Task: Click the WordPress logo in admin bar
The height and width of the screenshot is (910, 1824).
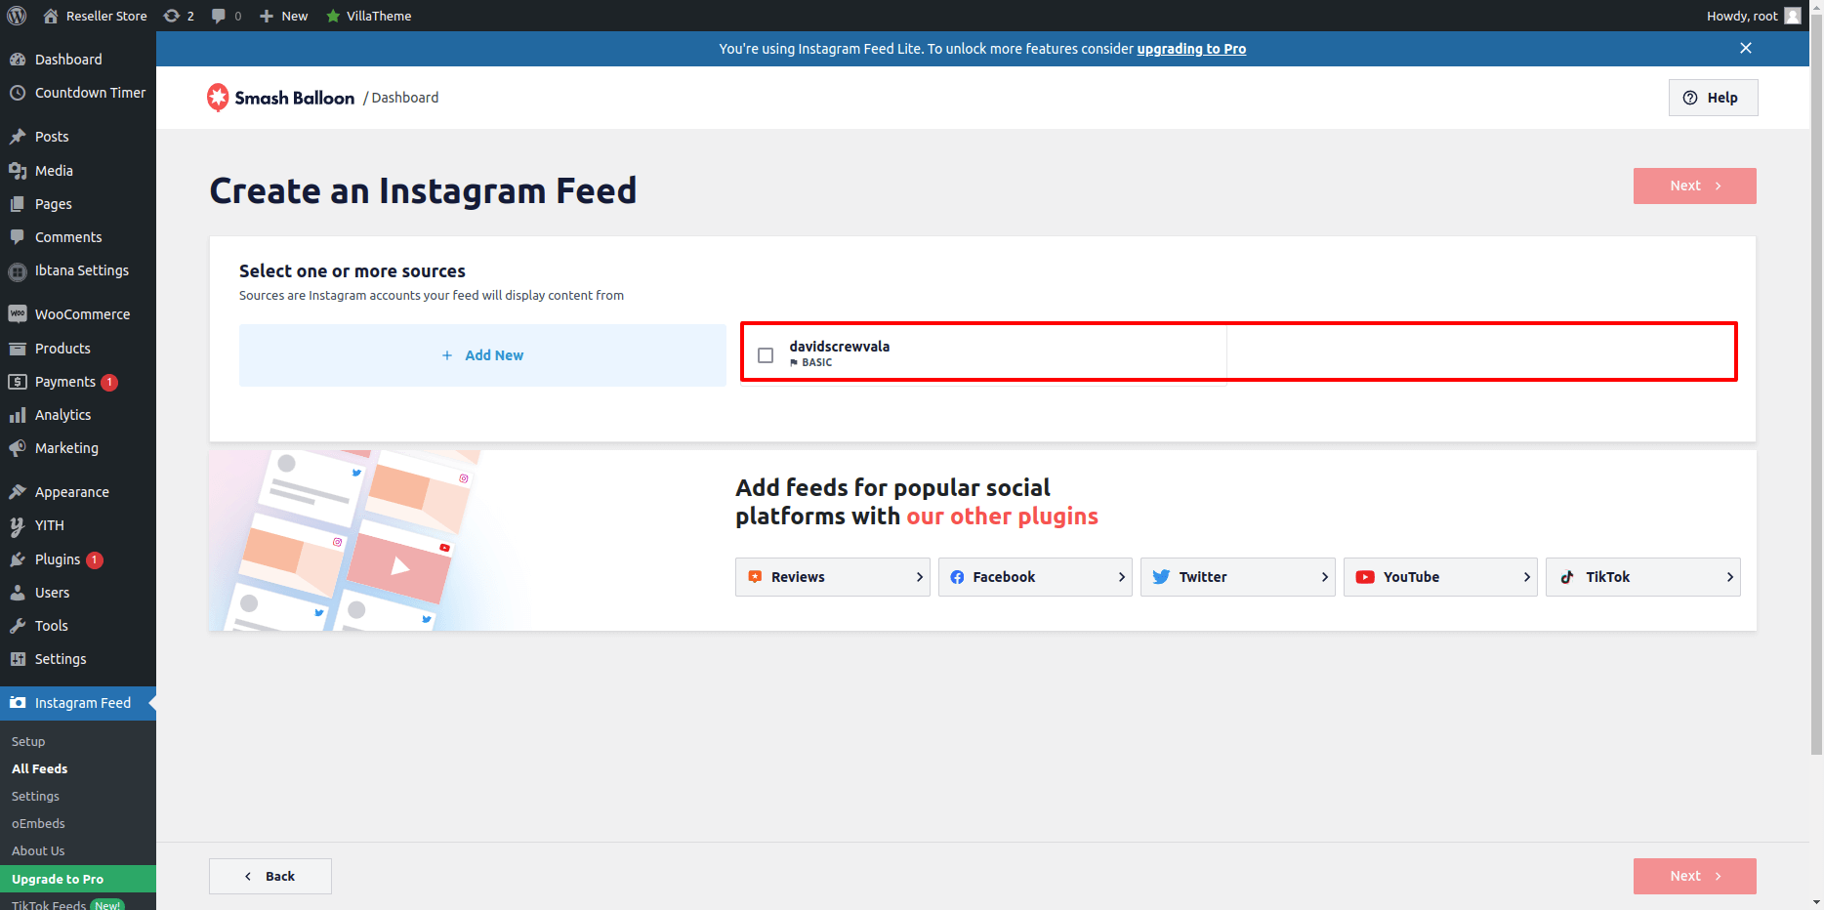Action: point(17,16)
